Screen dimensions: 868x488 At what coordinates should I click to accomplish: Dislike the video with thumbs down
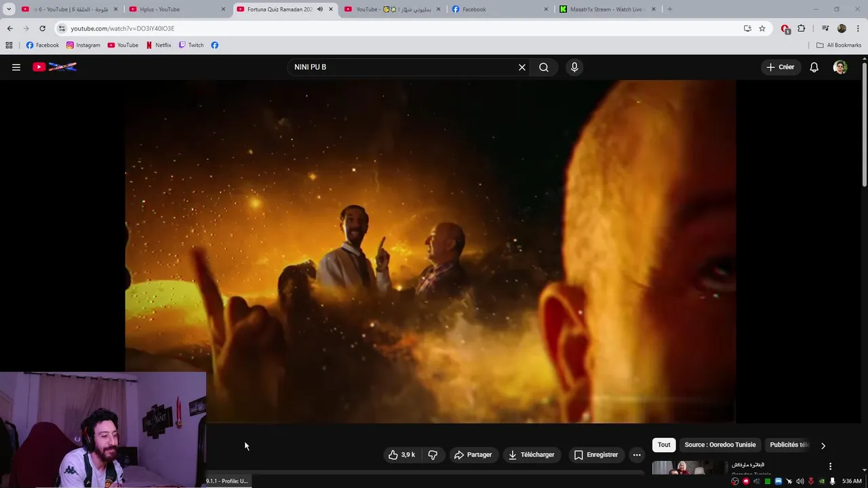pos(433,455)
